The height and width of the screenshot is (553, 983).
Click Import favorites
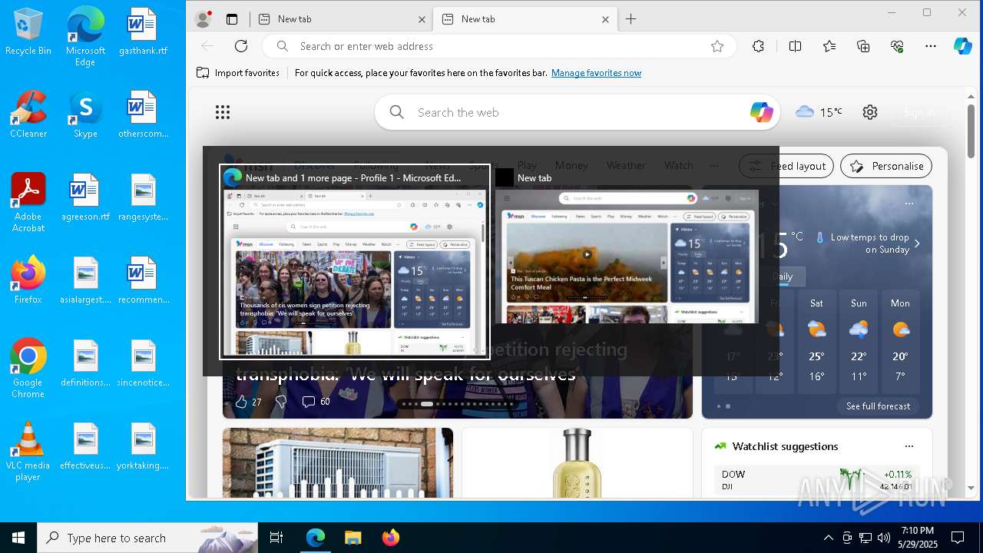click(x=238, y=73)
